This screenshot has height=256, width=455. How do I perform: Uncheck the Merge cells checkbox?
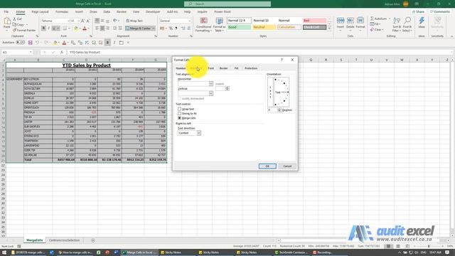point(179,118)
